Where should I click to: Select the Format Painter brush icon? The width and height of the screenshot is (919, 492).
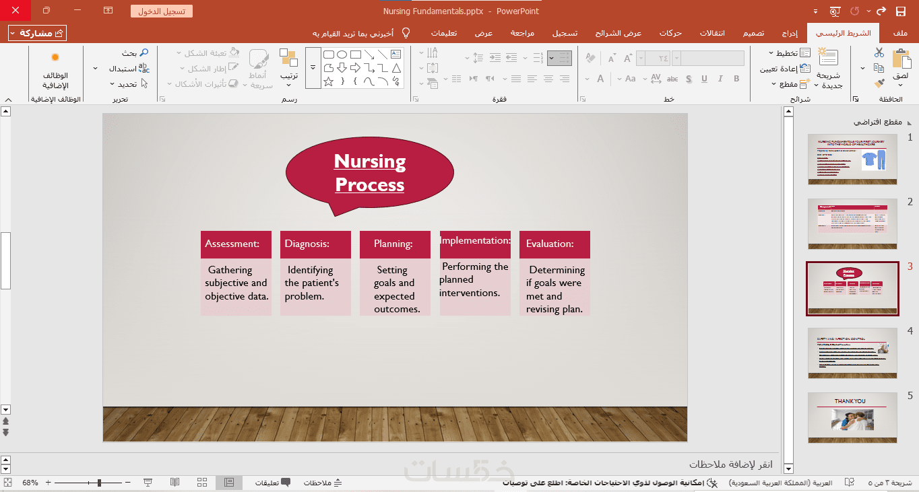(x=879, y=83)
